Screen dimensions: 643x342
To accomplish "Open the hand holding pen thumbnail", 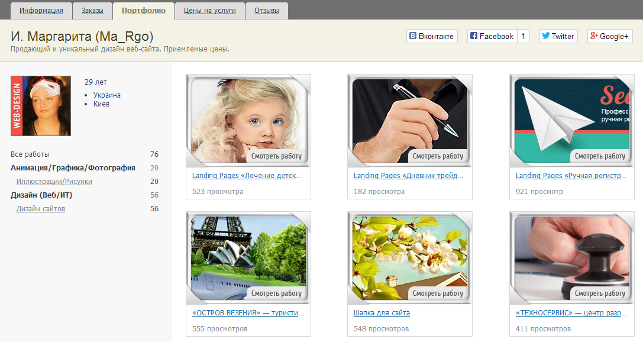I will click(409, 115).
